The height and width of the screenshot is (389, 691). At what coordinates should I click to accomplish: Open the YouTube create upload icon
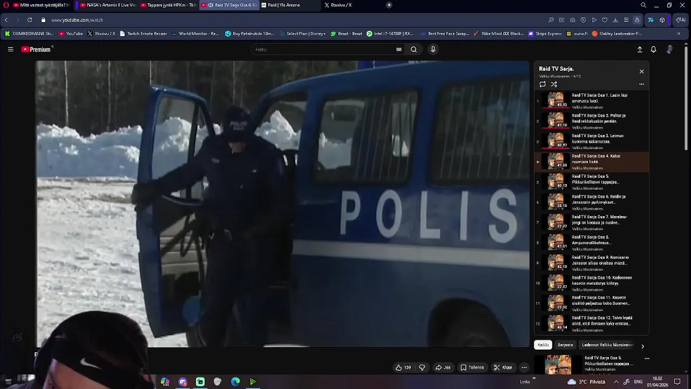[640, 49]
